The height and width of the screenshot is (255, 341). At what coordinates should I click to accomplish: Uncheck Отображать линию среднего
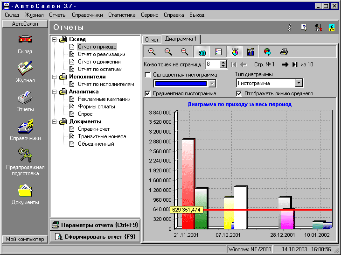[x=239, y=93]
